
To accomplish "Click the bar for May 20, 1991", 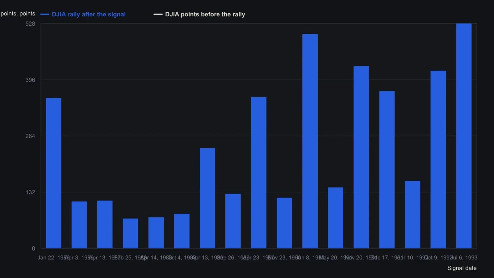I will (335, 218).
